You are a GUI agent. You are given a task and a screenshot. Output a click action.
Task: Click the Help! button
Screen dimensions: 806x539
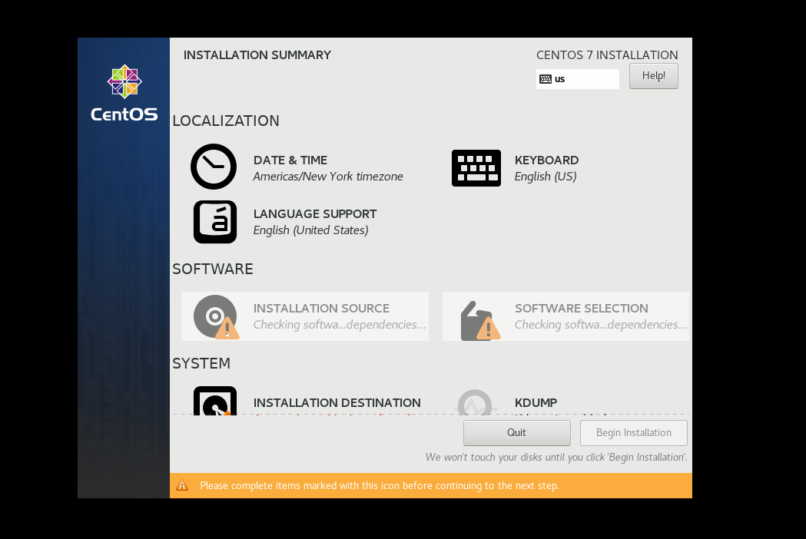pos(653,76)
